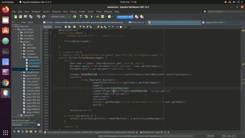The image size is (245, 138).
Task: Click the build progress bar in status bar
Action: click(x=178, y=136)
